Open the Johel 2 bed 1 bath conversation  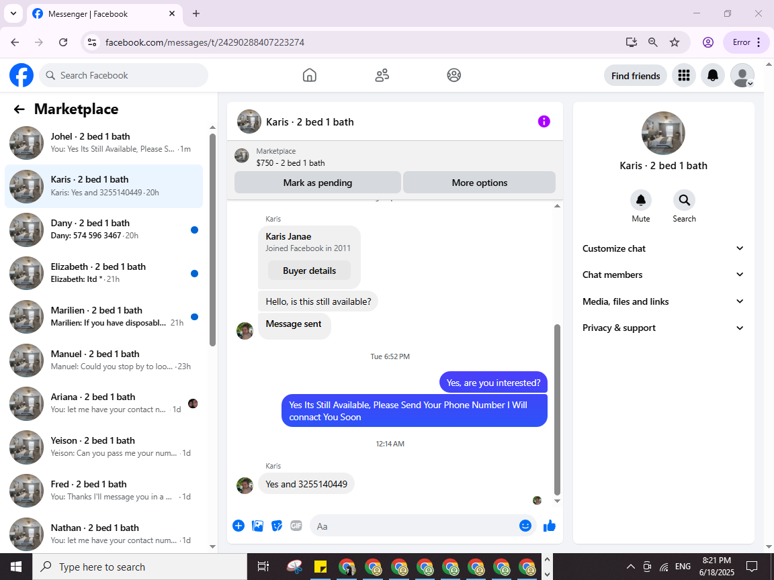point(103,142)
